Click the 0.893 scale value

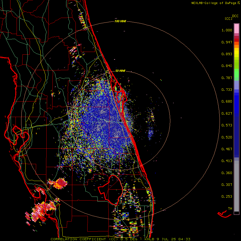[227, 54]
